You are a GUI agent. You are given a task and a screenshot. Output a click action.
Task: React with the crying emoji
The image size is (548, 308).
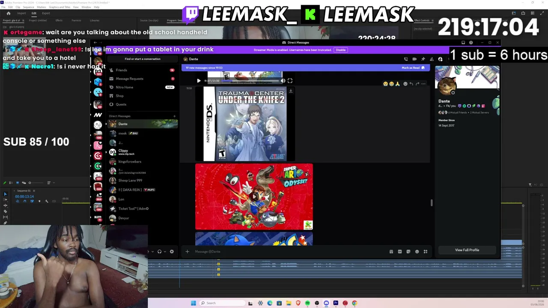pos(385,84)
